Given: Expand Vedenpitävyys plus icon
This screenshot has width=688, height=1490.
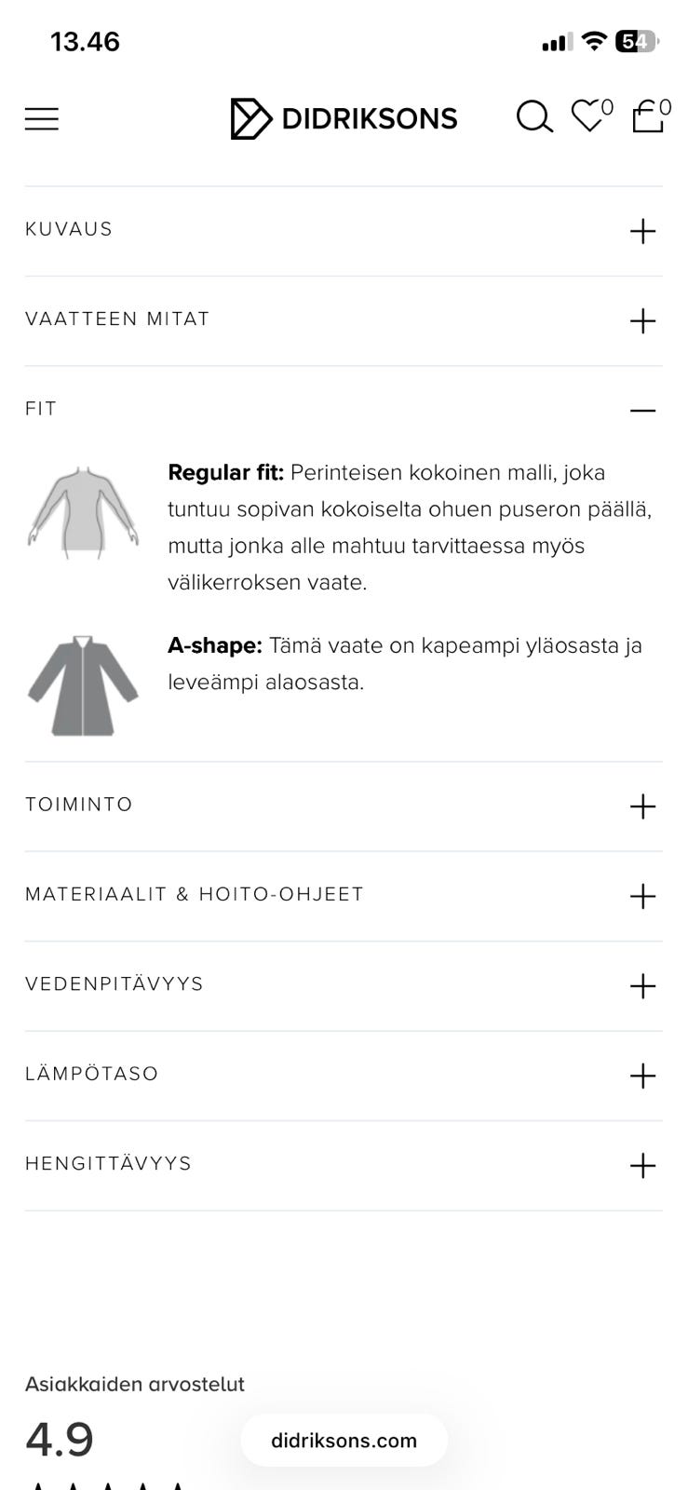Looking at the screenshot, I should click(x=642, y=986).
